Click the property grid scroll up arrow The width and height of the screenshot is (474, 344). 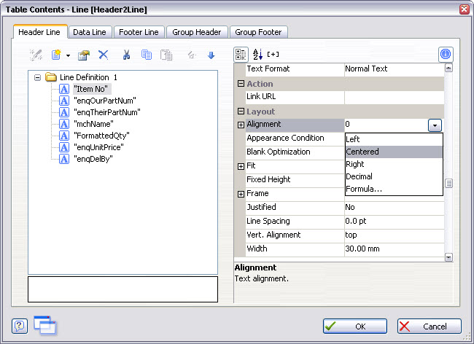pyautogui.click(x=448, y=69)
